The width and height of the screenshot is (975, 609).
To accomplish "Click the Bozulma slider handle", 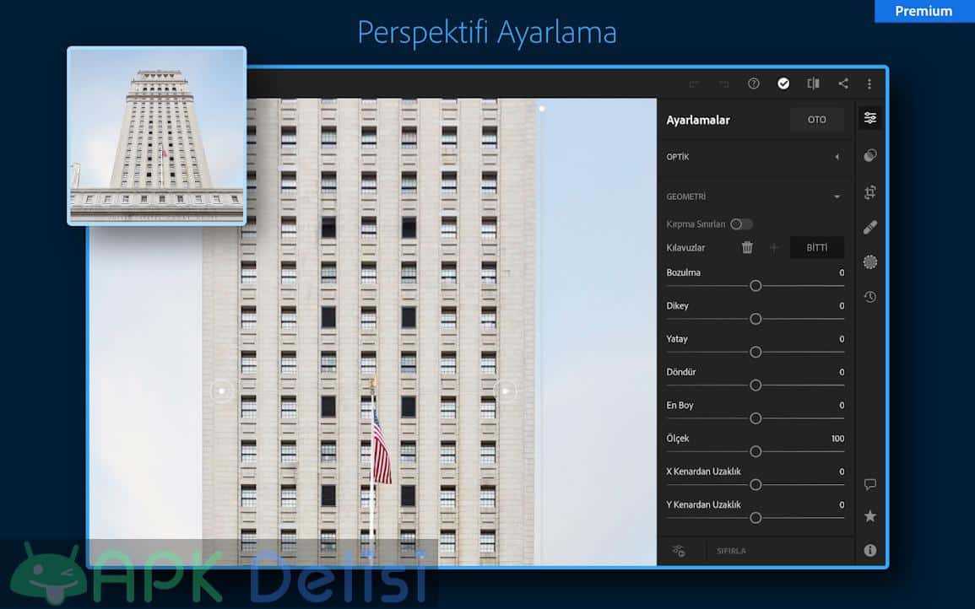I will (756, 286).
